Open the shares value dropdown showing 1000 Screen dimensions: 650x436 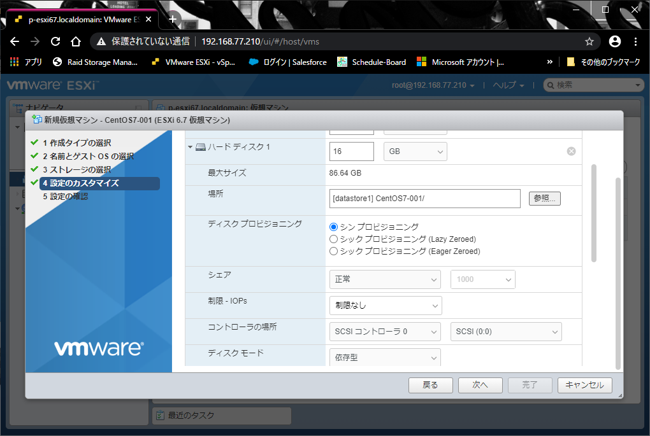[x=483, y=279]
